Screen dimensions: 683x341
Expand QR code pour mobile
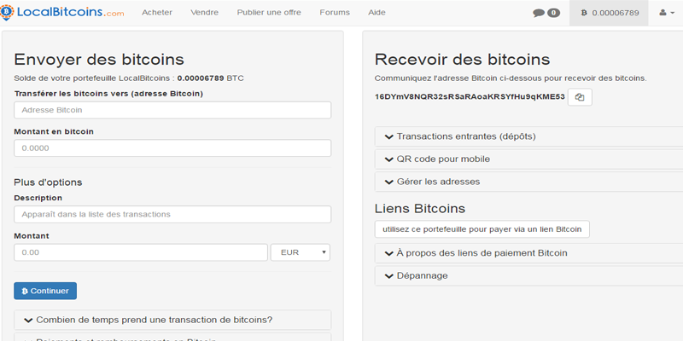coord(528,159)
